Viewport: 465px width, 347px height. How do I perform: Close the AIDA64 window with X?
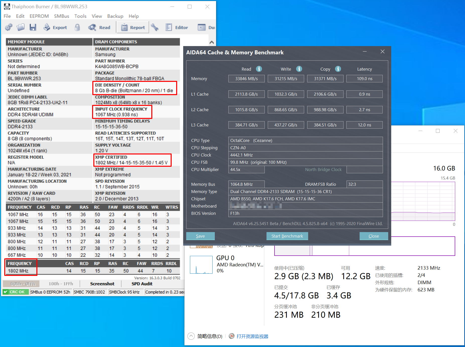[x=382, y=52]
